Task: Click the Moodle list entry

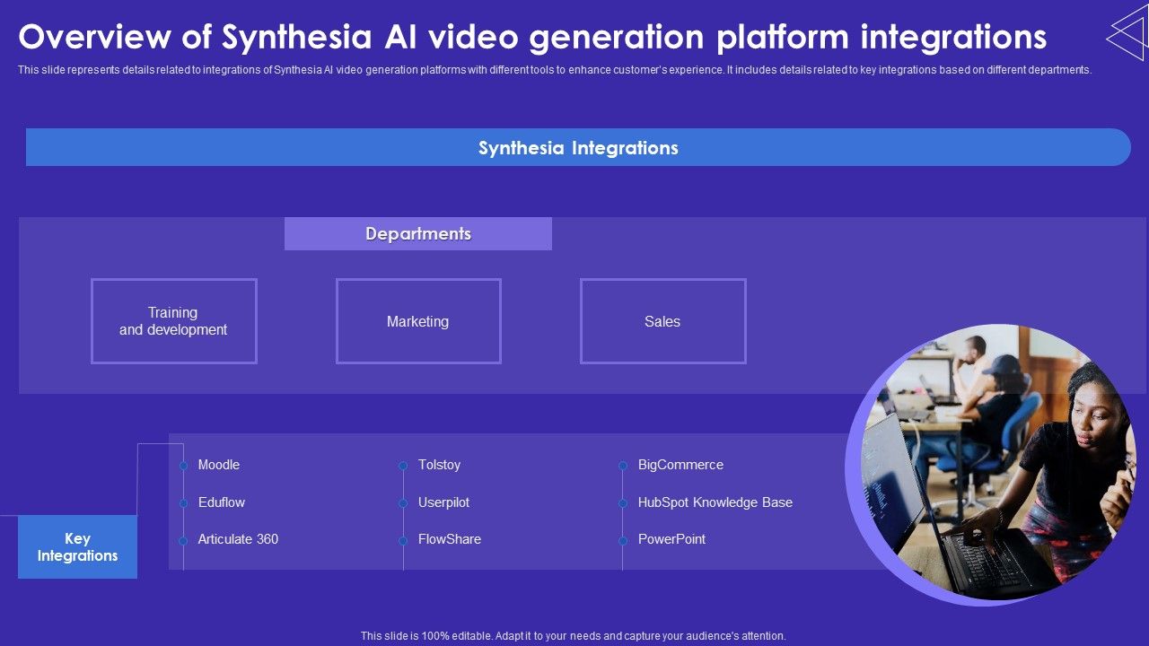Action: [219, 465]
